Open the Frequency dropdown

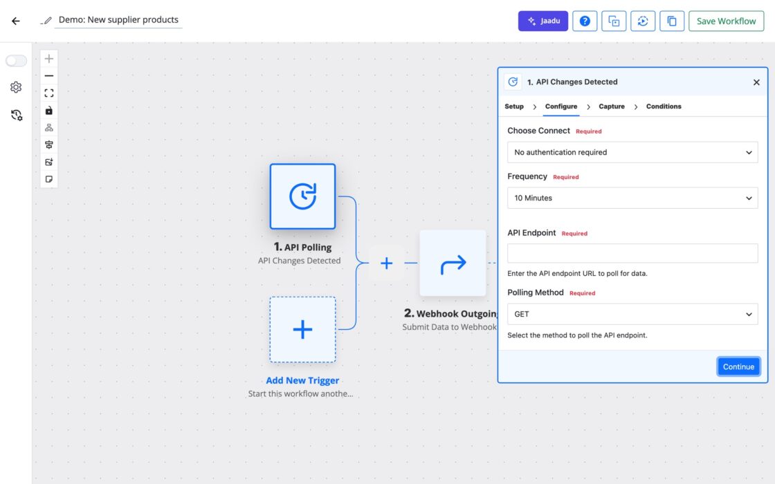coord(632,198)
